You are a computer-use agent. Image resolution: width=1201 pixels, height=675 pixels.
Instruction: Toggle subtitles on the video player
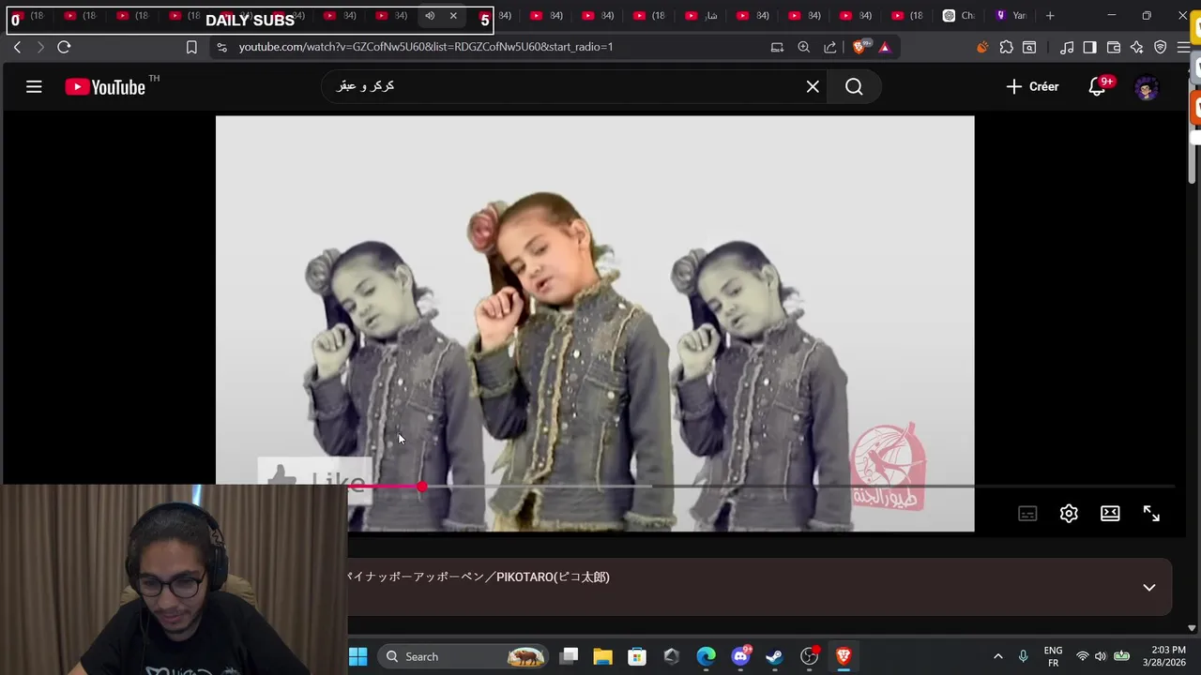click(1027, 514)
